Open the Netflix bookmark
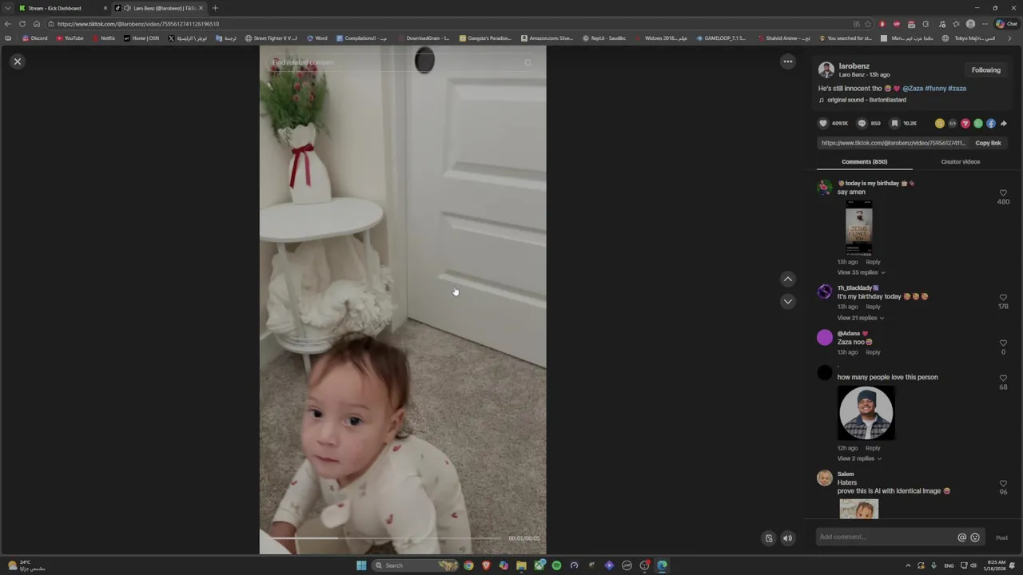Viewport: 1023px width, 575px height. tap(104, 38)
